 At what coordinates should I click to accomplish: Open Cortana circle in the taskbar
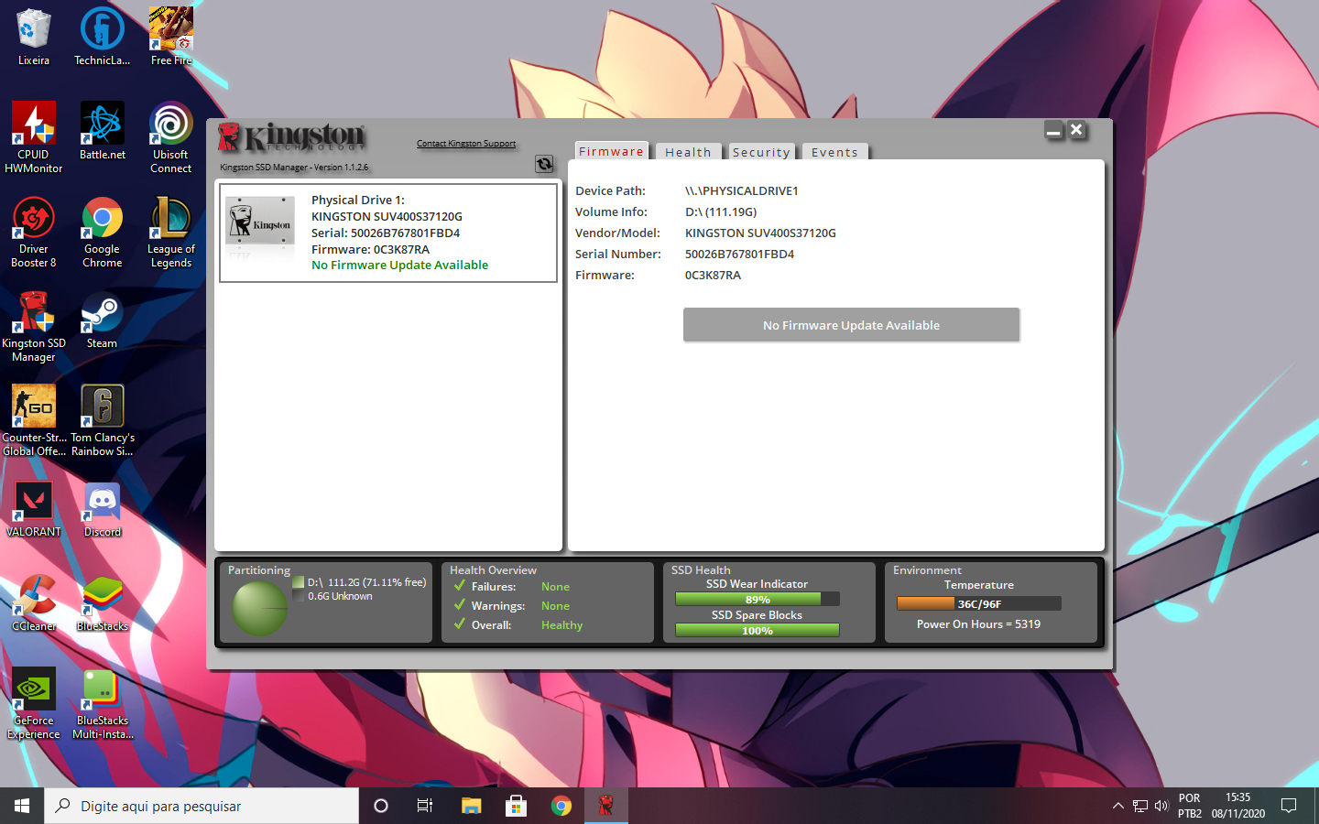pos(381,806)
